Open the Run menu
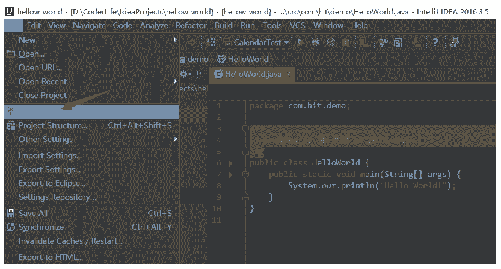The width and height of the screenshot is (501, 269). [x=248, y=26]
